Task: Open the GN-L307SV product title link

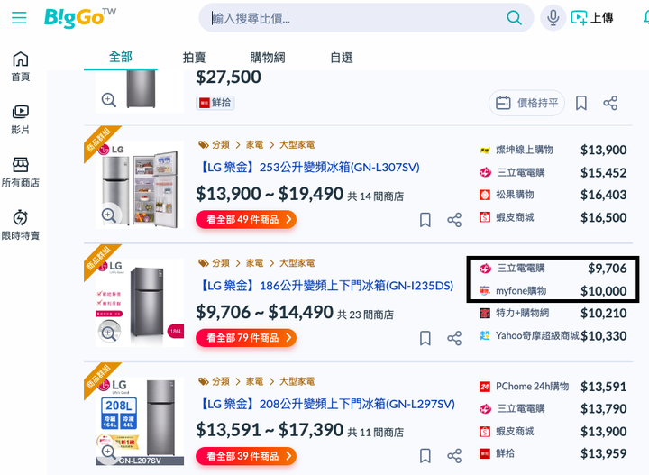Action: pyautogui.click(x=309, y=167)
